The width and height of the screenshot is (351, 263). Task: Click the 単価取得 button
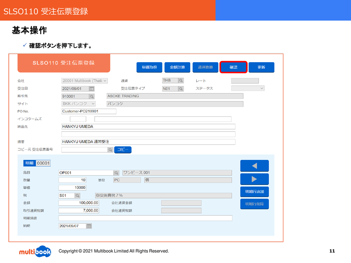point(149,67)
